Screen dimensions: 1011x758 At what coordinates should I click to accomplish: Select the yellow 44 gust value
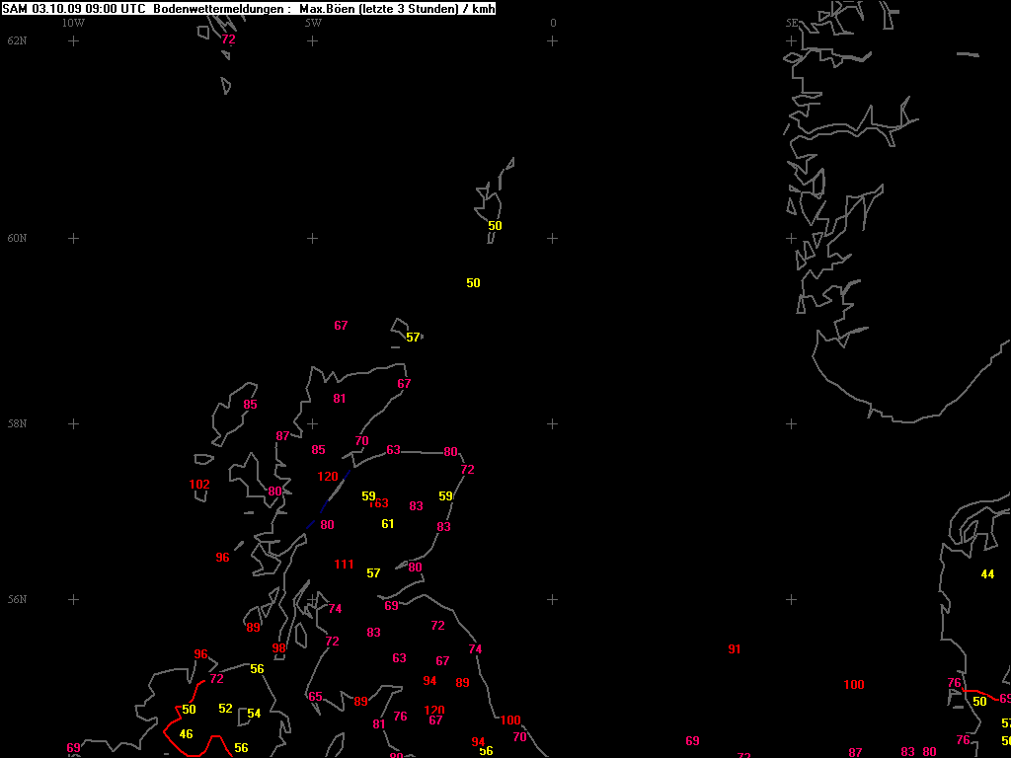pos(987,574)
